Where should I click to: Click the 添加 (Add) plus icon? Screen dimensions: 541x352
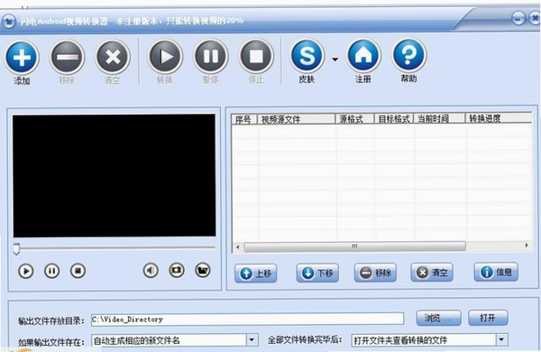22,57
